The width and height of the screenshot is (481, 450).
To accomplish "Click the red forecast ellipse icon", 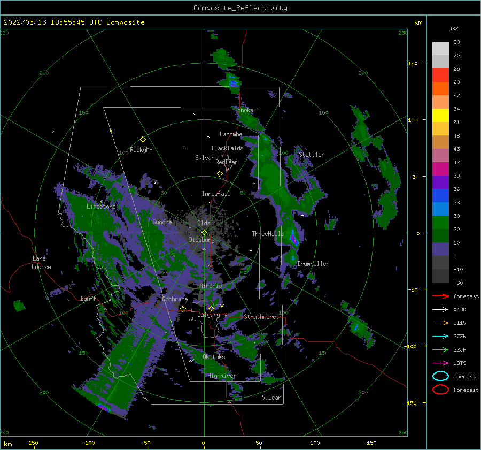I will tap(440, 390).
